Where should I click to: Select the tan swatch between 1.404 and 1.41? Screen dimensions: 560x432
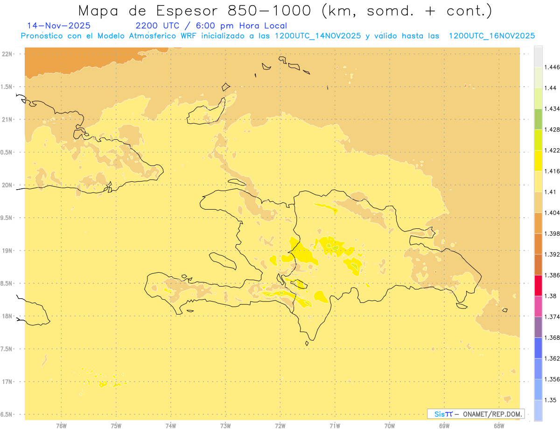[538, 202]
